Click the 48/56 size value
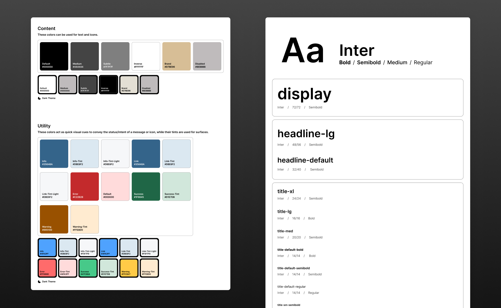Image resolution: width=501 pixels, height=308 pixels. [297, 145]
